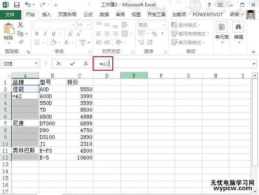Click the Redo arrow icon
This screenshot has width=259, height=195.
(x=43, y=5)
